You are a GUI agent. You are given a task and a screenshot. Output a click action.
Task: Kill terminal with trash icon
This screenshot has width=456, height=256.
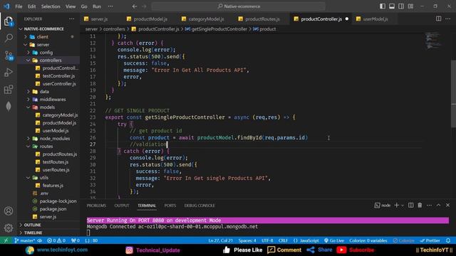420,206
